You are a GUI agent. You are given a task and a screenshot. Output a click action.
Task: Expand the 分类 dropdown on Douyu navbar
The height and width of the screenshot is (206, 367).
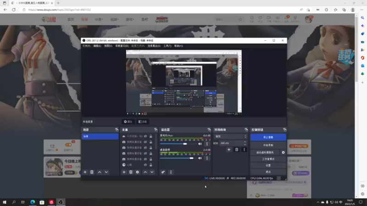coord(99,19)
